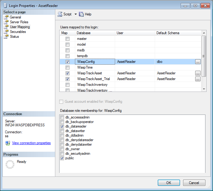This screenshot has height=191, width=213.
Task: Enable the db_ddladmin role
Action: tap(62, 135)
